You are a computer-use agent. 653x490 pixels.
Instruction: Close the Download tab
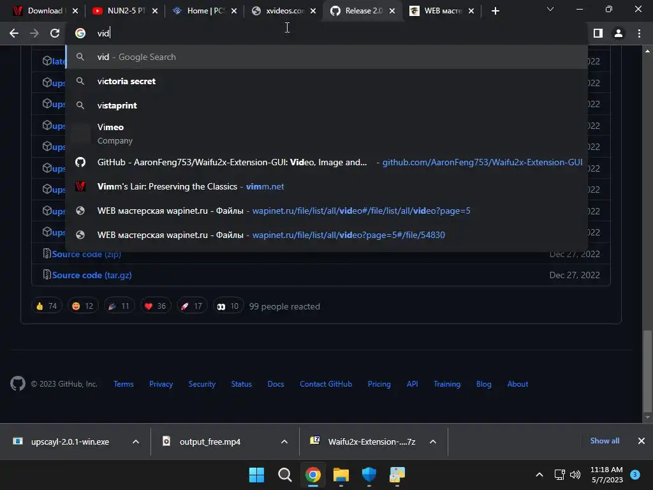click(x=75, y=11)
